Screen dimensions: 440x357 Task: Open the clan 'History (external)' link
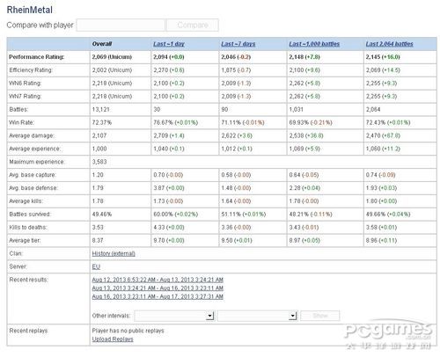coord(114,253)
